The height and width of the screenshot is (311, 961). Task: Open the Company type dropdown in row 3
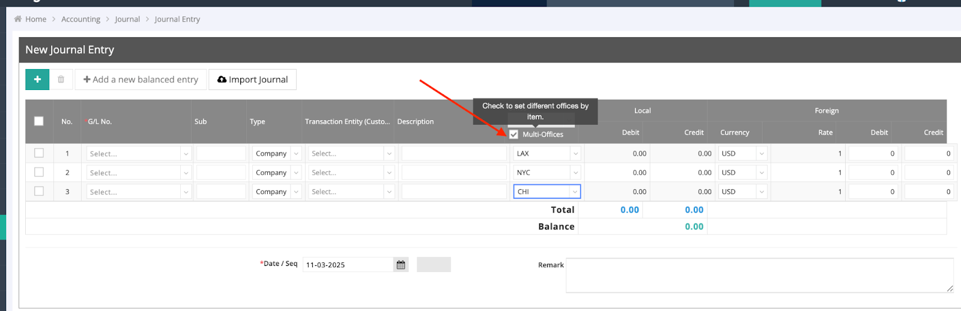[276, 192]
